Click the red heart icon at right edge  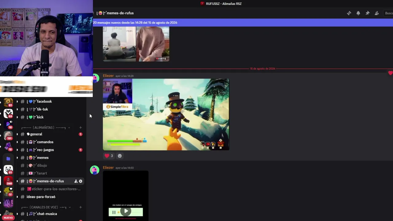pos(390,73)
